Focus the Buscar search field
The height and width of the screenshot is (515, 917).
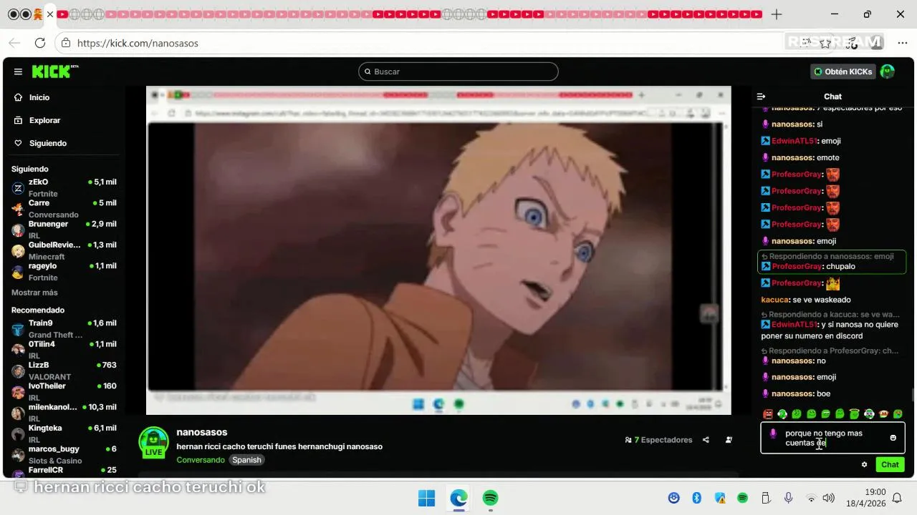point(458,72)
